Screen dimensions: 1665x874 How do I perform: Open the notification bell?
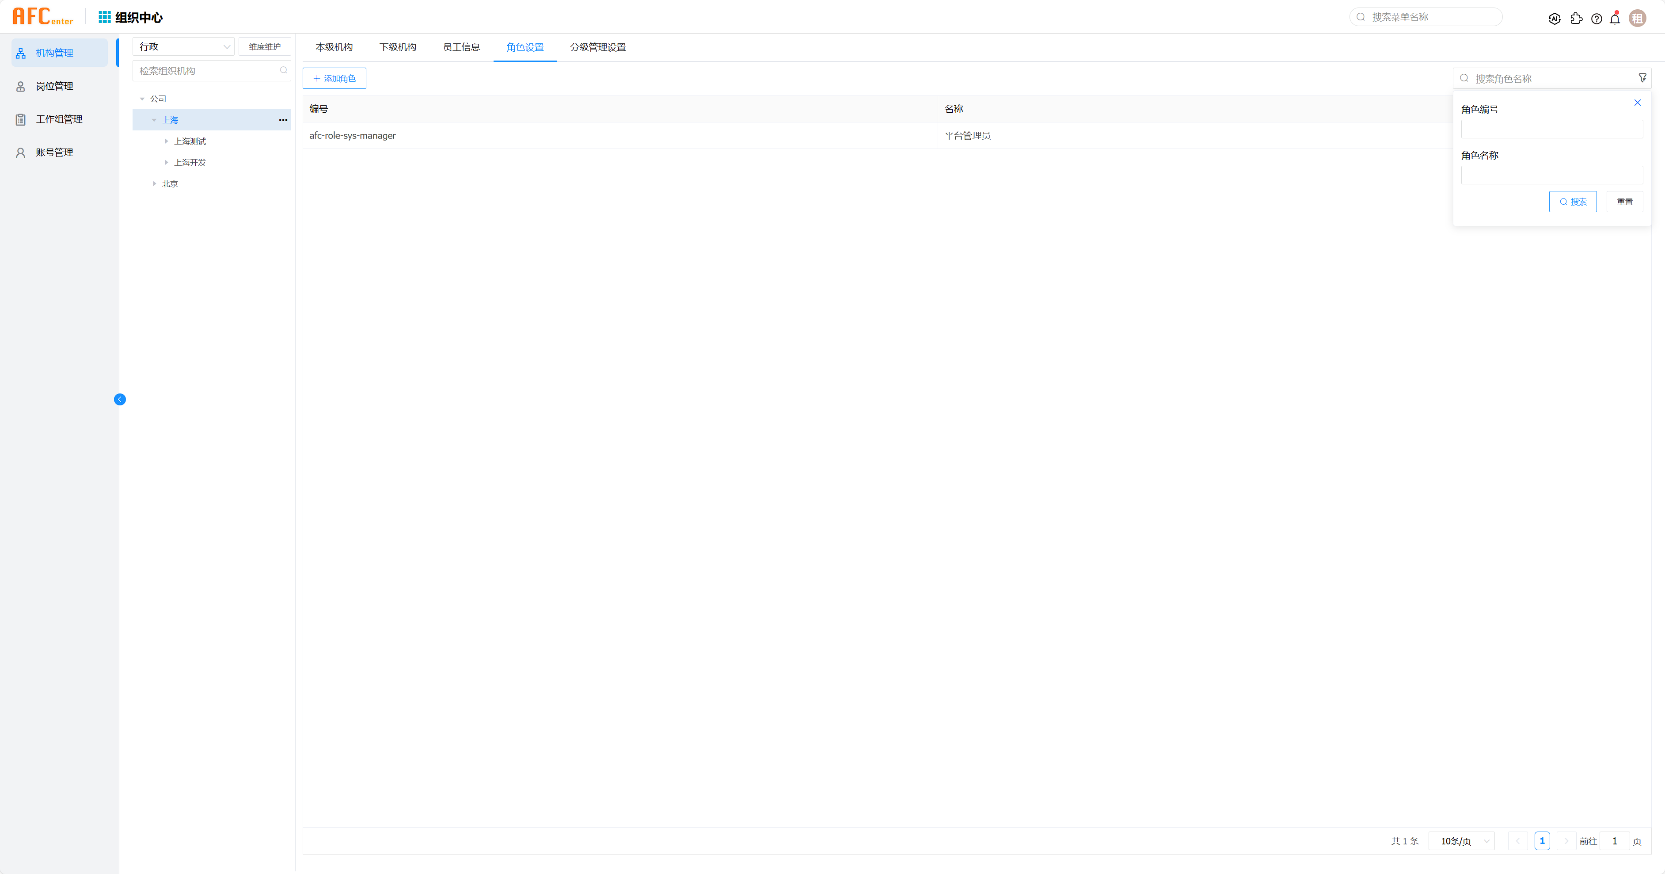coord(1615,19)
